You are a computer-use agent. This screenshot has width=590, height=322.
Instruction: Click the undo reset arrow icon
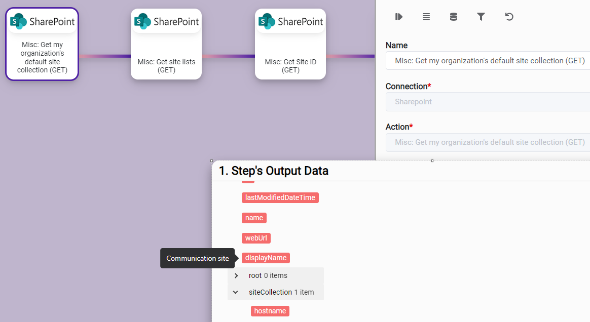point(509,17)
